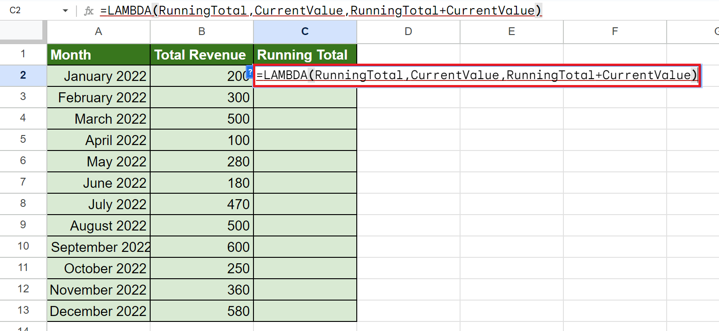
Task: Click the revenue cell containing 470
Action: [x=202, y=204]
